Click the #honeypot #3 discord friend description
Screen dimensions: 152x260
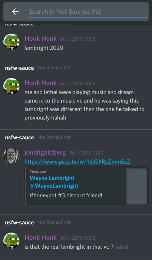coord(66,195)
